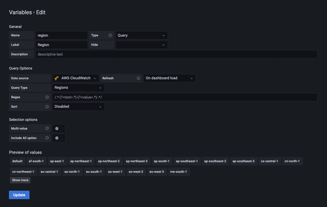327x207 pixels.
Task: Navigate to Variables via the breadcrumb
Action: click(20, 12)
